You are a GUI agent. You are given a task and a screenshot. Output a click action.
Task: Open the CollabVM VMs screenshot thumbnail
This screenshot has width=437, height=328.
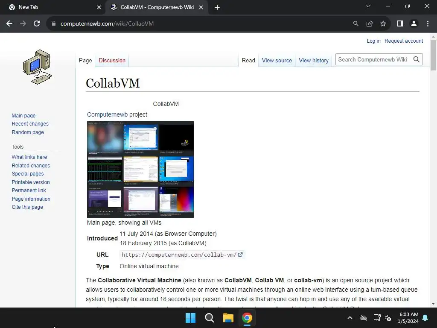coord(140,170)
